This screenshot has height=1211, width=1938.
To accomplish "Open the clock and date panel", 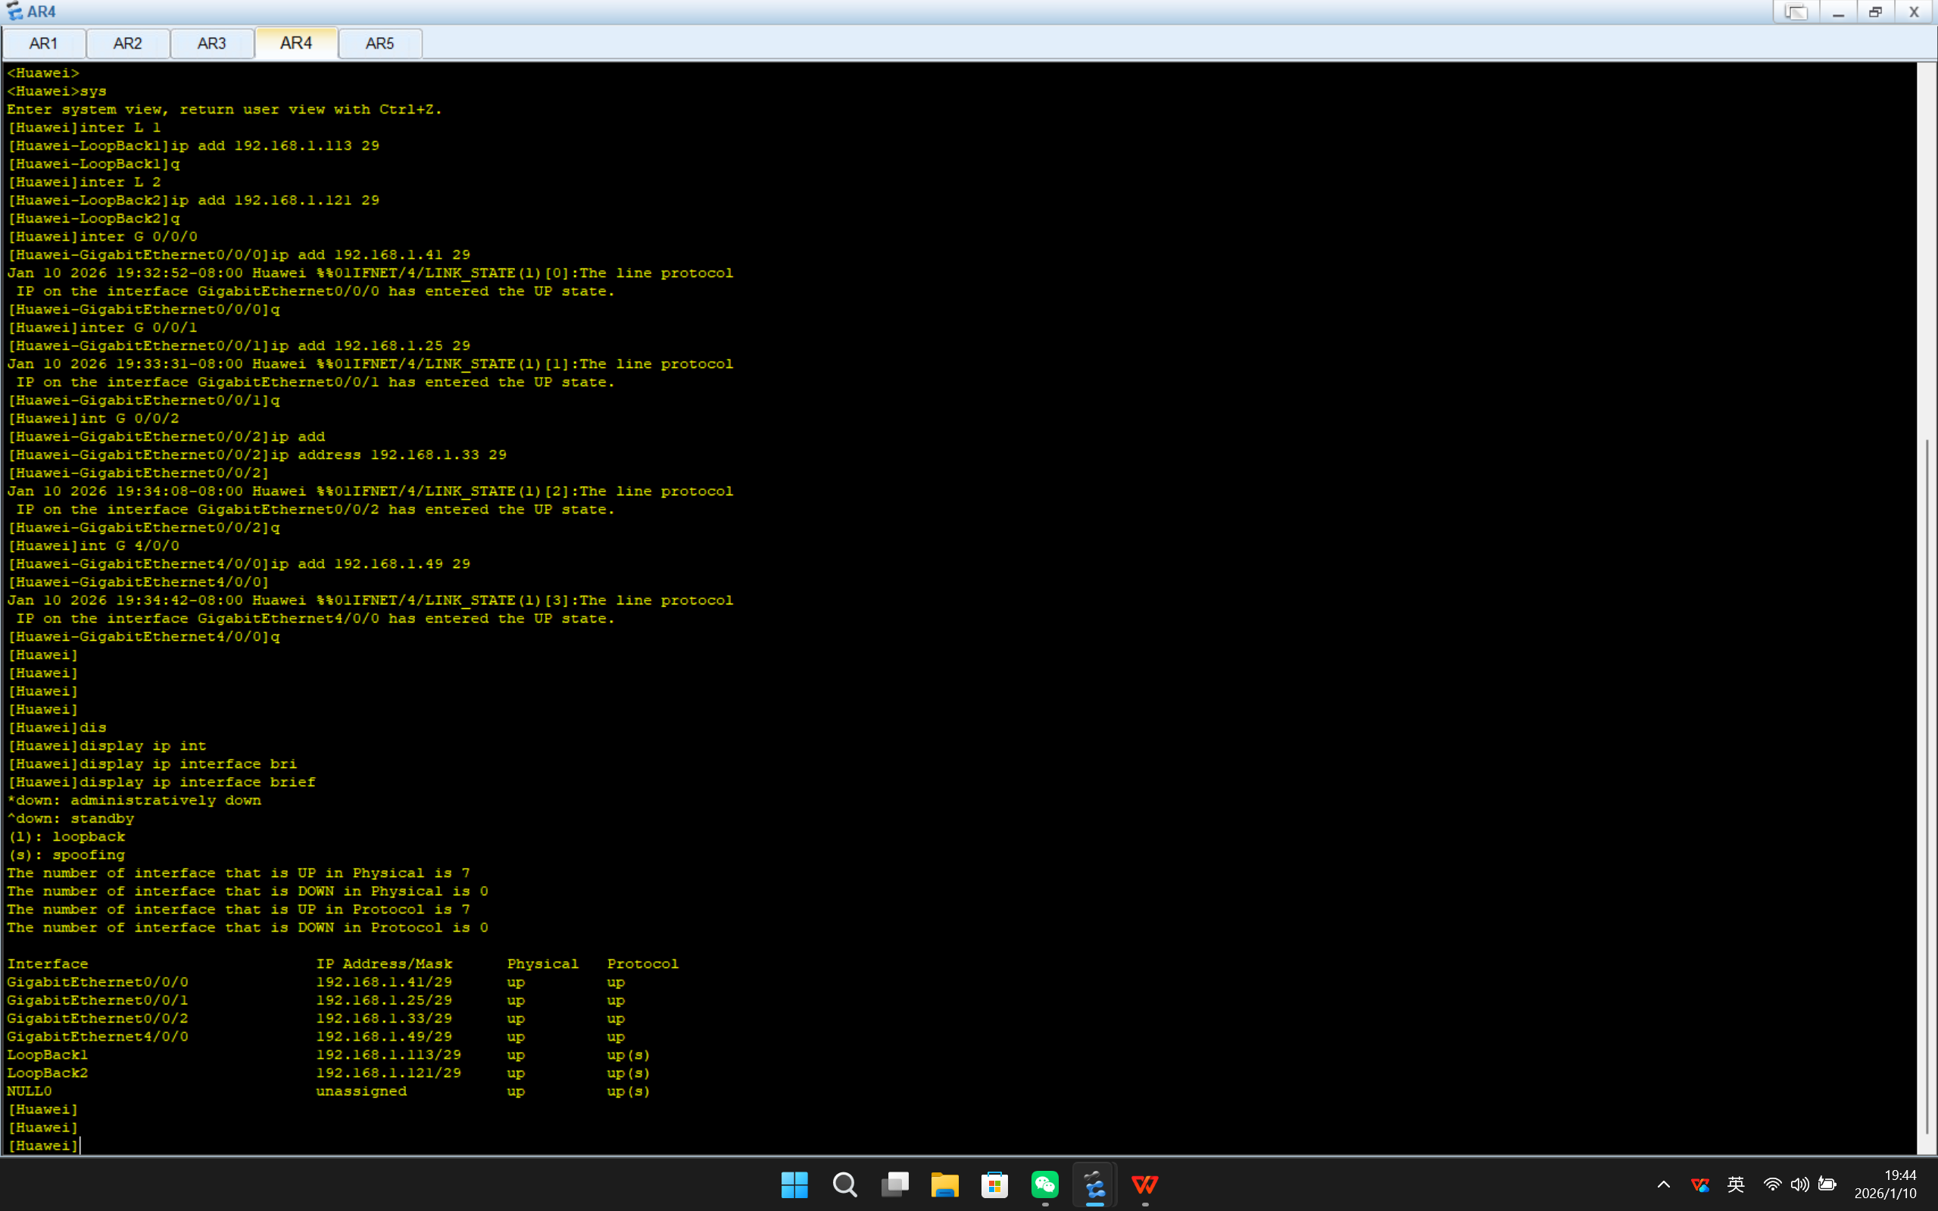I will (x=1885, y=1184).
